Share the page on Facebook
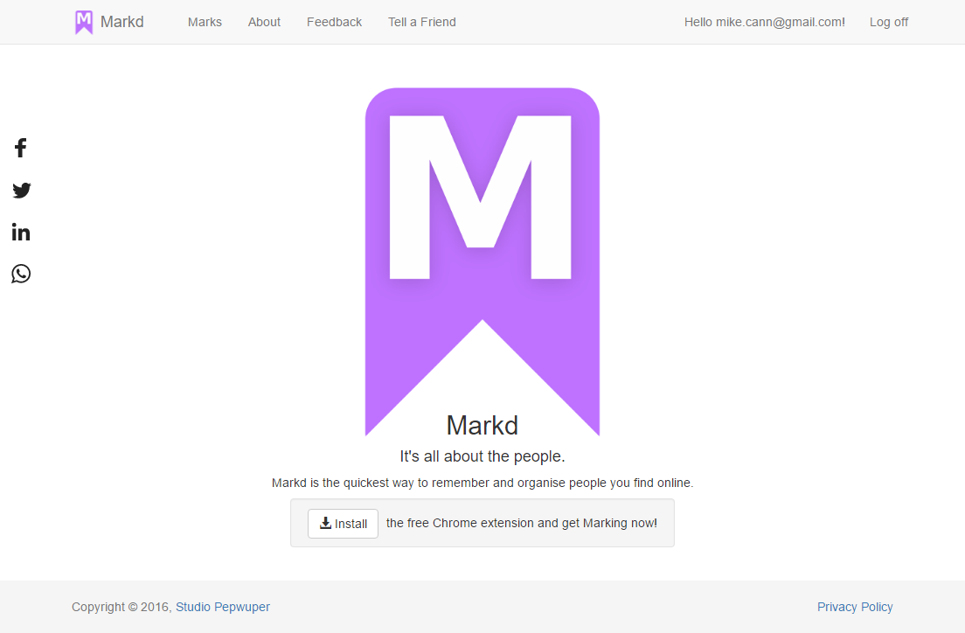965x633 pixels. [x=21, y=148]
